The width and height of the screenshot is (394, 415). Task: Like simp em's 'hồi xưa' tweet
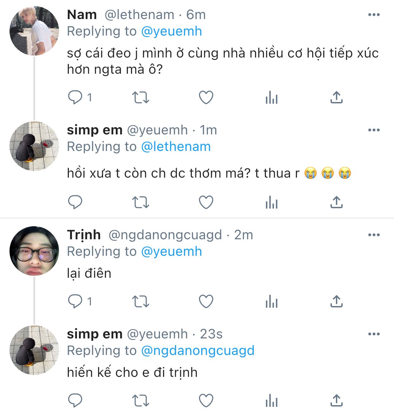click(206, 202)
